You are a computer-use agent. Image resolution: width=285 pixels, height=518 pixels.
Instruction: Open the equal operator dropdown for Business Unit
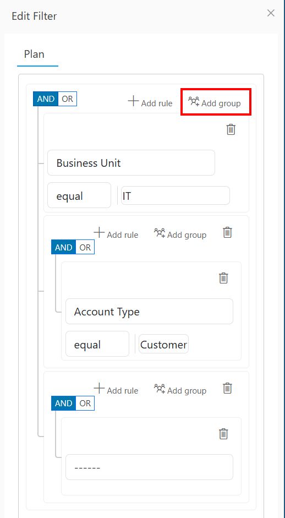79,195
